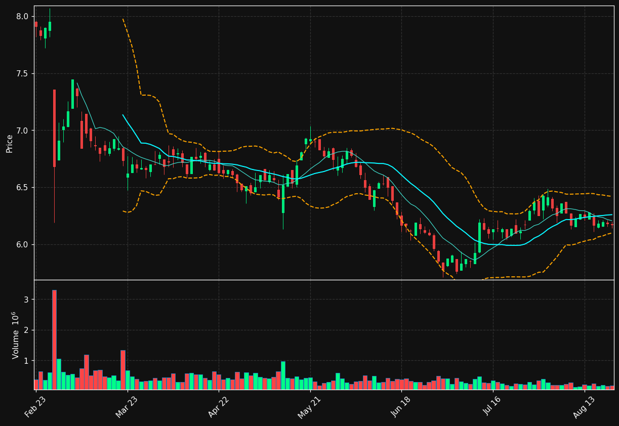Click the tallest red volume bar

(54, 339)
